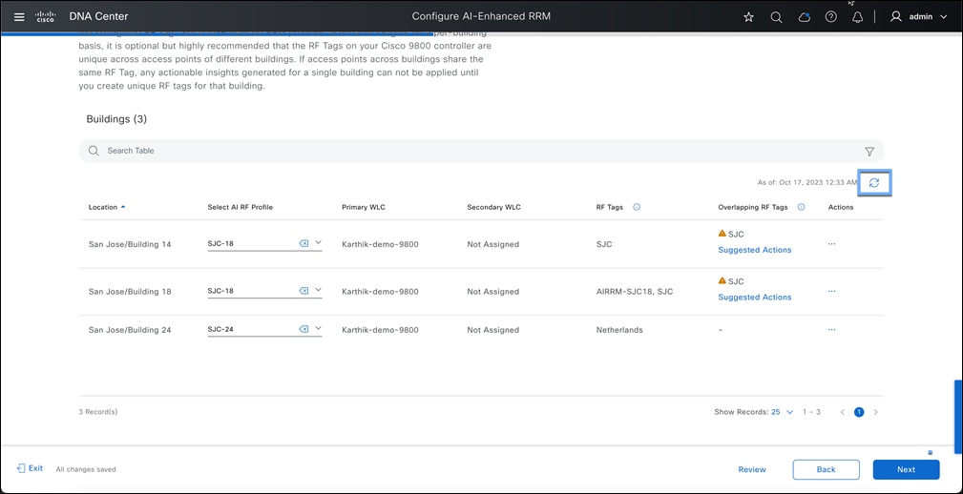The height and width of the screenshot is (494, 963).
Task: Expand the admin account dropdown
Action: (x=944, y=17)
